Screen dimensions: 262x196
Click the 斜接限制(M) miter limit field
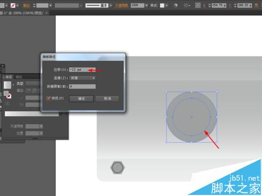[x=82, y=86]
